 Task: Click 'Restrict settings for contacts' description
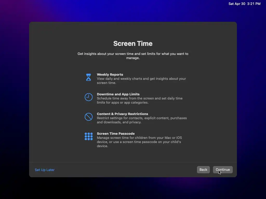click(142, 120)
